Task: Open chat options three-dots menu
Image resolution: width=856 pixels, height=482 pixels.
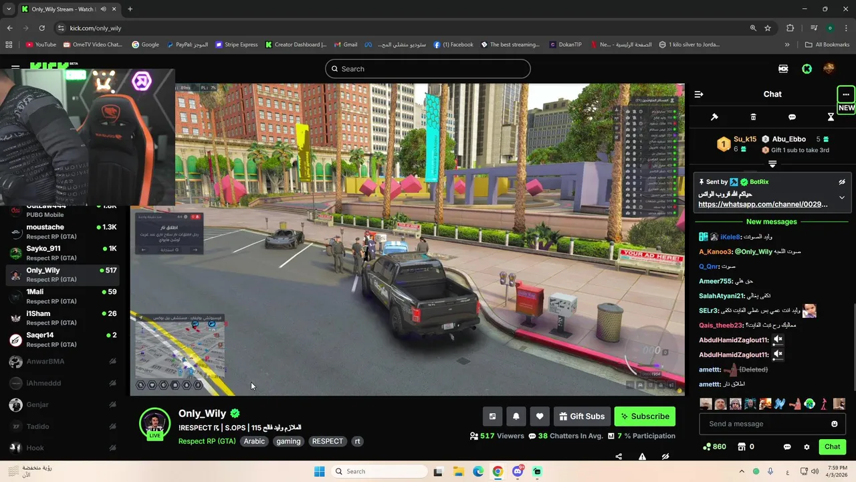Action: coord(846,94)
